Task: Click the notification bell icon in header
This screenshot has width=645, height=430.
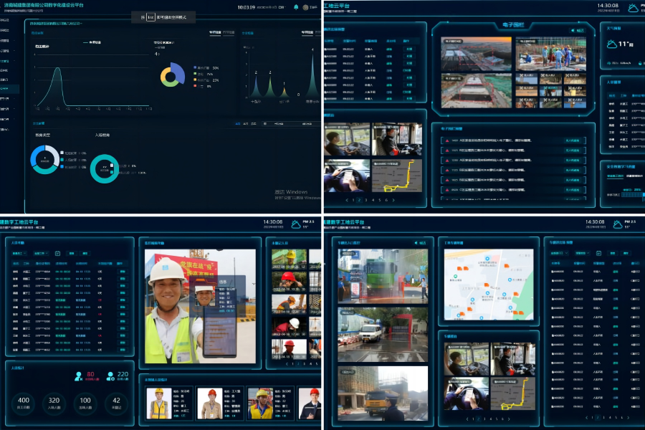Action: pos(296,7)
